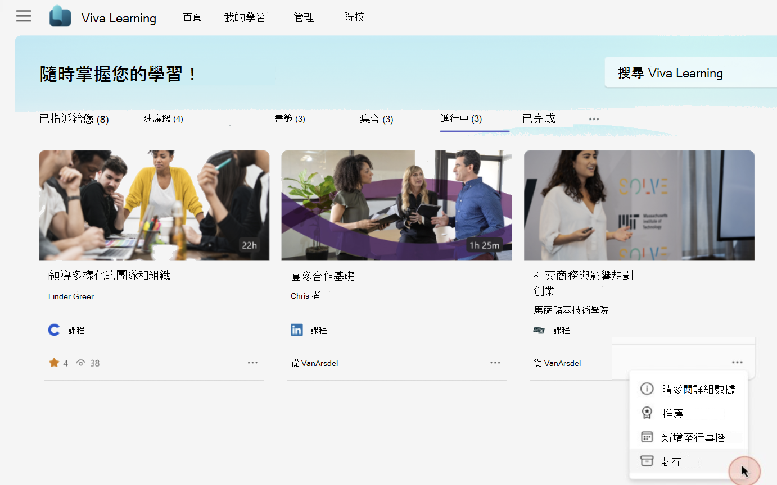The image size is (777, 485).
Task: Toggle more options for 社交商務與影響規劃 card
Action: pyautogui.click(x=737, y=363)
